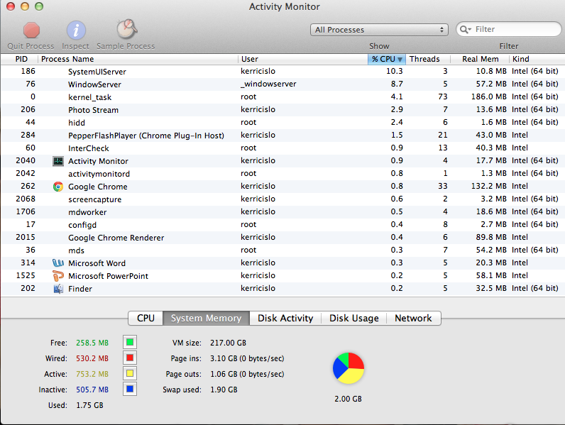Click inside the Filter search field
The height and width of the screenshot is (425, 565).
[x=509, y=29]
